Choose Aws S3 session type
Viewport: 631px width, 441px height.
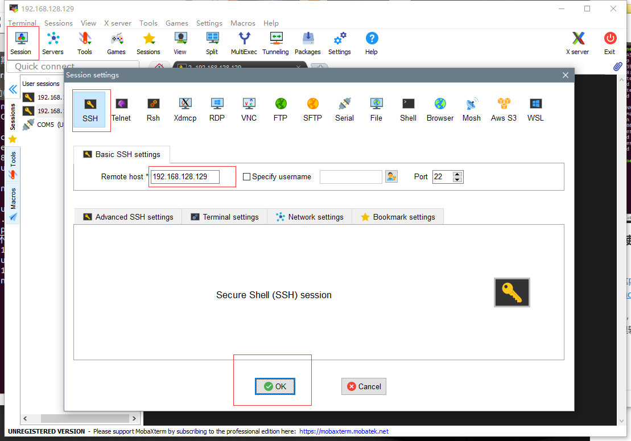click(x=504, y=109)
